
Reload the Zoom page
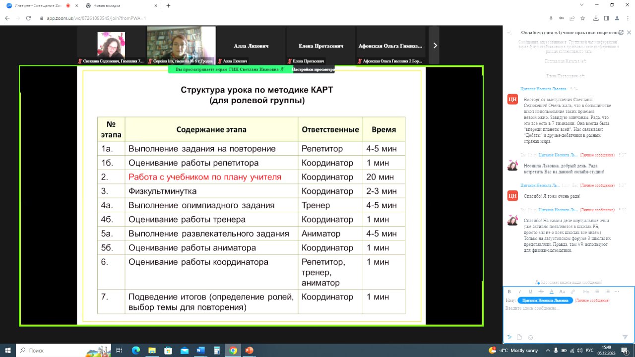pos(29,18)
